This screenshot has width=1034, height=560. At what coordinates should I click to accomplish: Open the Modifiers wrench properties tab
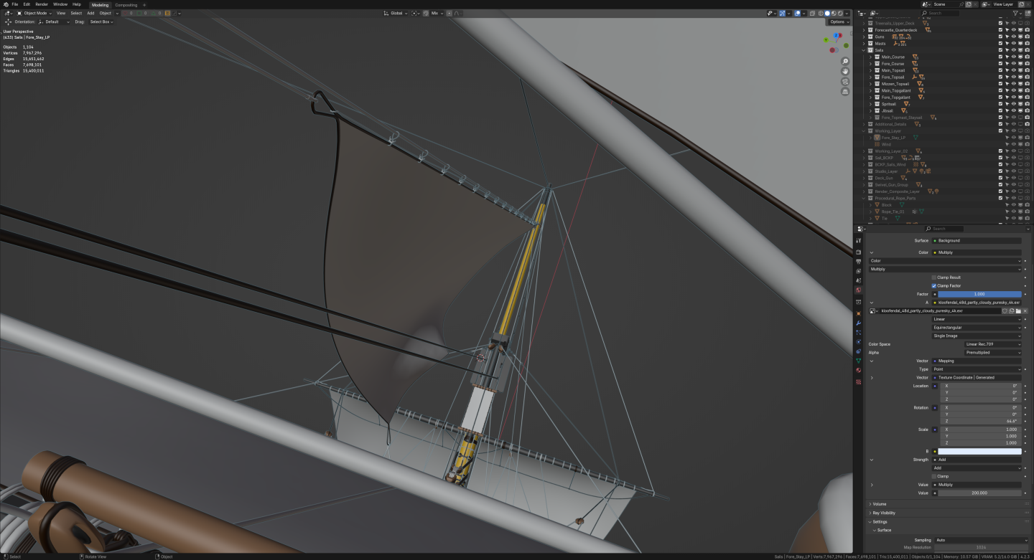tap(858, 323)
